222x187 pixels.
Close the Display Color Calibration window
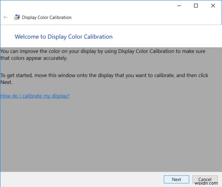[213, 6]
